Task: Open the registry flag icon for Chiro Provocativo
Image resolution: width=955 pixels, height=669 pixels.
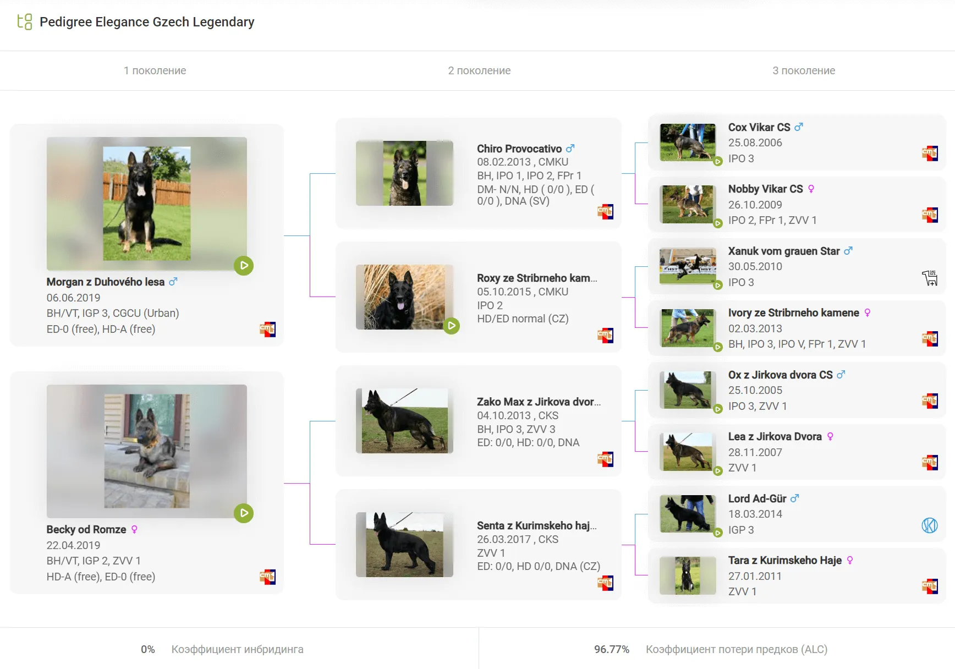Action: [x=605, y=212]
